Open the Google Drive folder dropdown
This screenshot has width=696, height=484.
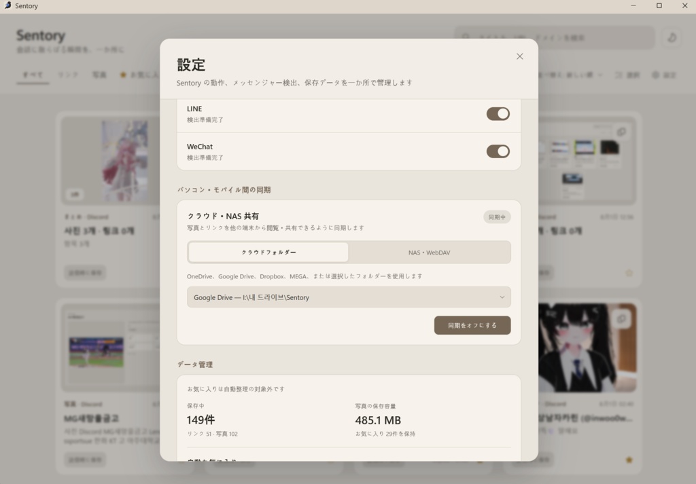click(349, 297)
